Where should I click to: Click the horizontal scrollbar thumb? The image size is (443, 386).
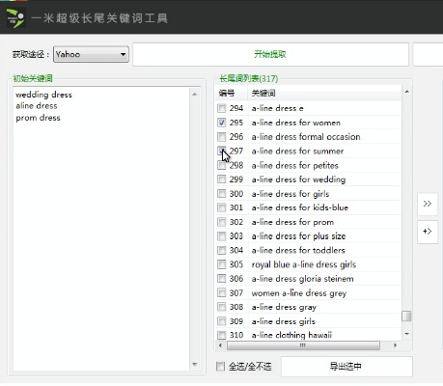tap(303, 345)
